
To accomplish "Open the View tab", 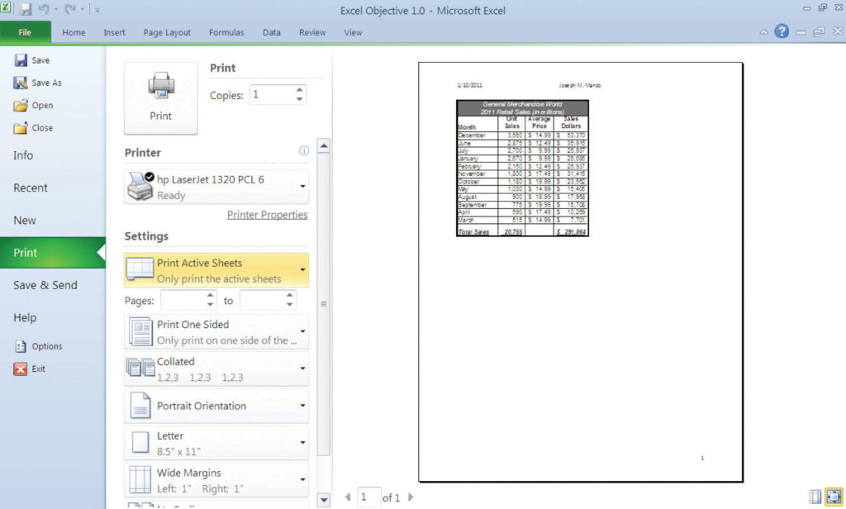I will click(353, 32).
